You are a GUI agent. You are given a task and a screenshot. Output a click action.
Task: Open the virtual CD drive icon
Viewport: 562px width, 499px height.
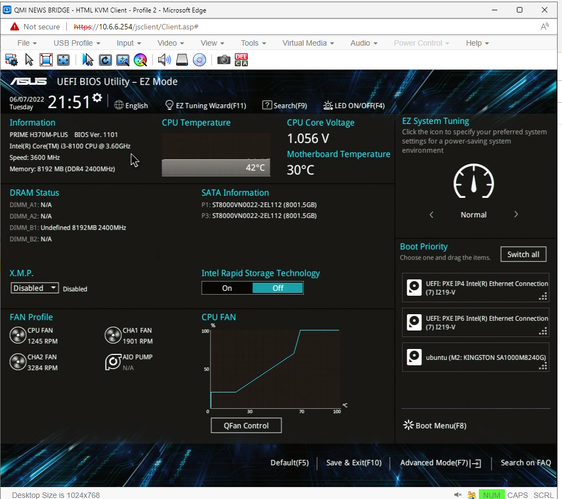pos(199,60)
